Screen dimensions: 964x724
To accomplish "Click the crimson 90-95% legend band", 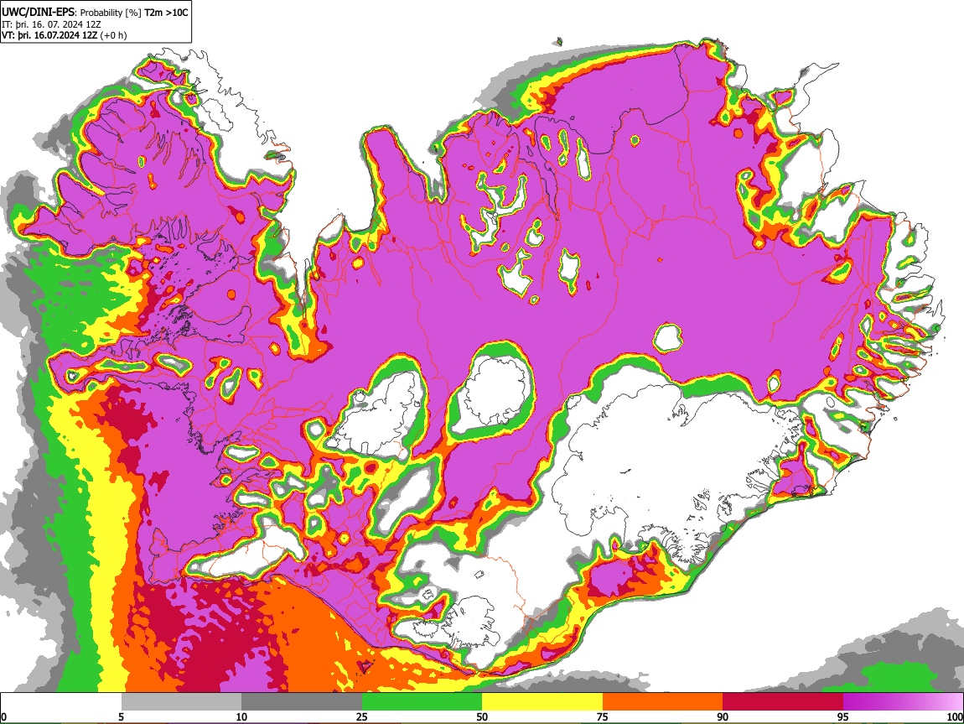I will [783, 702].
